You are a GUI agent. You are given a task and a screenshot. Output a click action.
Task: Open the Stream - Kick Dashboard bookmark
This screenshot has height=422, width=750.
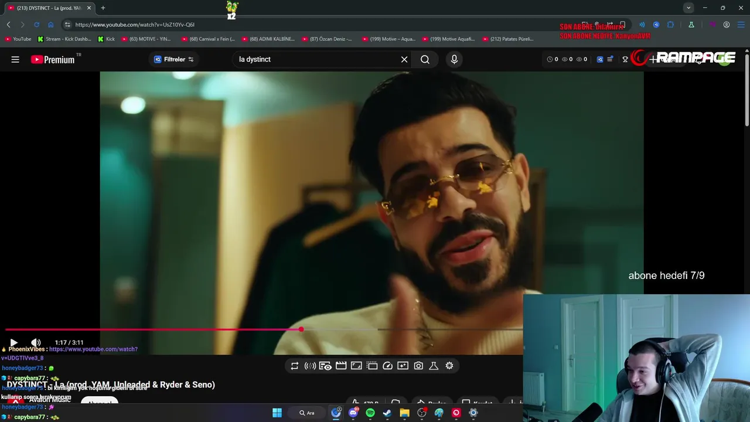[64, 39]
